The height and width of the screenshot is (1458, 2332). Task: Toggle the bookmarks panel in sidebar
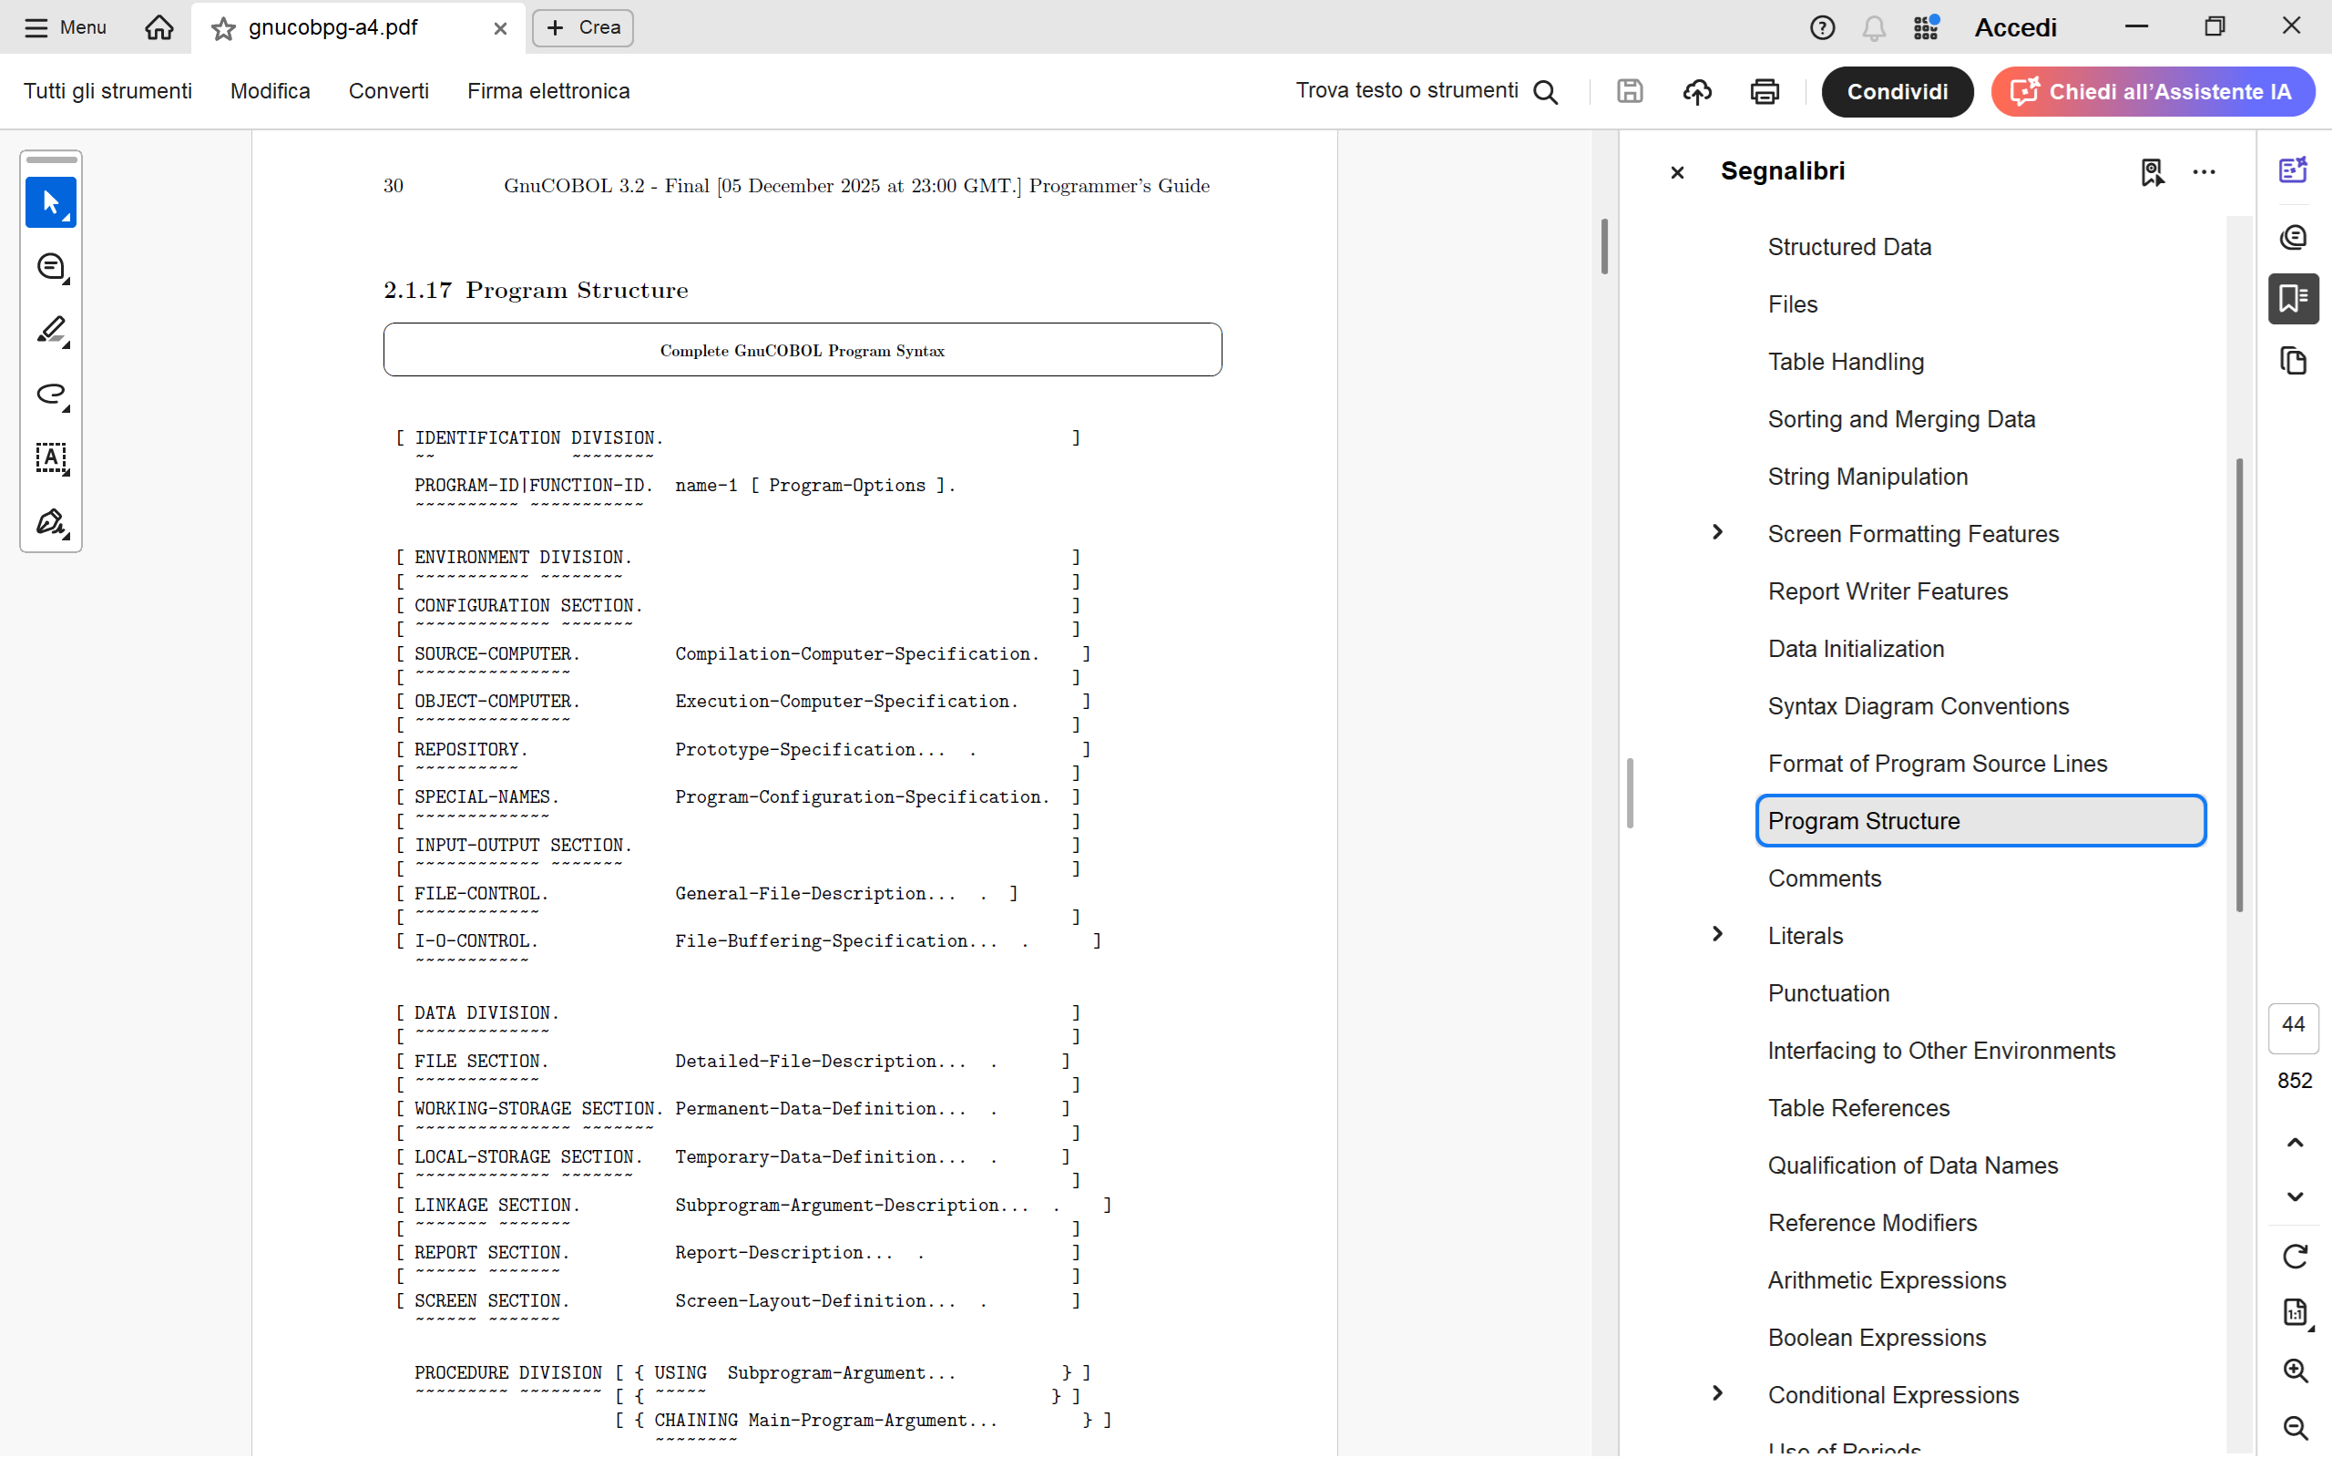click(x=2293, y=299)
